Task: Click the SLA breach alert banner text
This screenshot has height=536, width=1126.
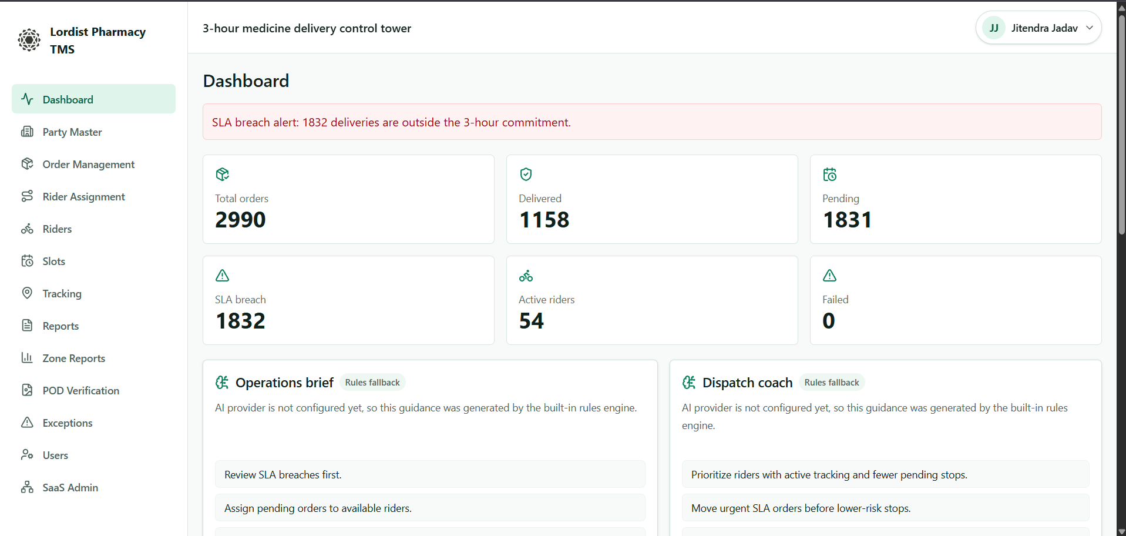Action: [x=391, y=122]
